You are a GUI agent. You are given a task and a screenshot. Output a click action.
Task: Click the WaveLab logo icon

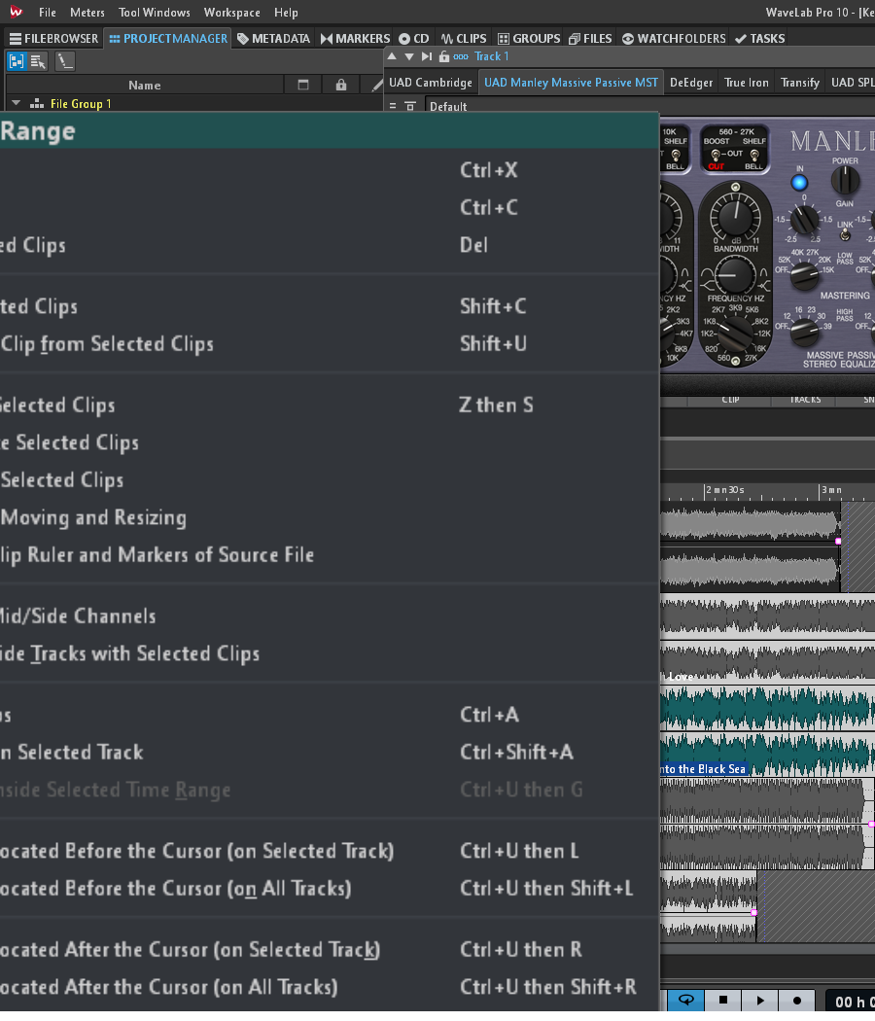pos(16,13)
